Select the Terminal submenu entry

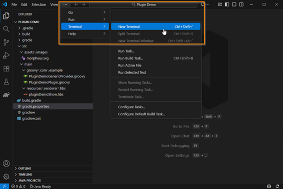[x=85, y=27]
